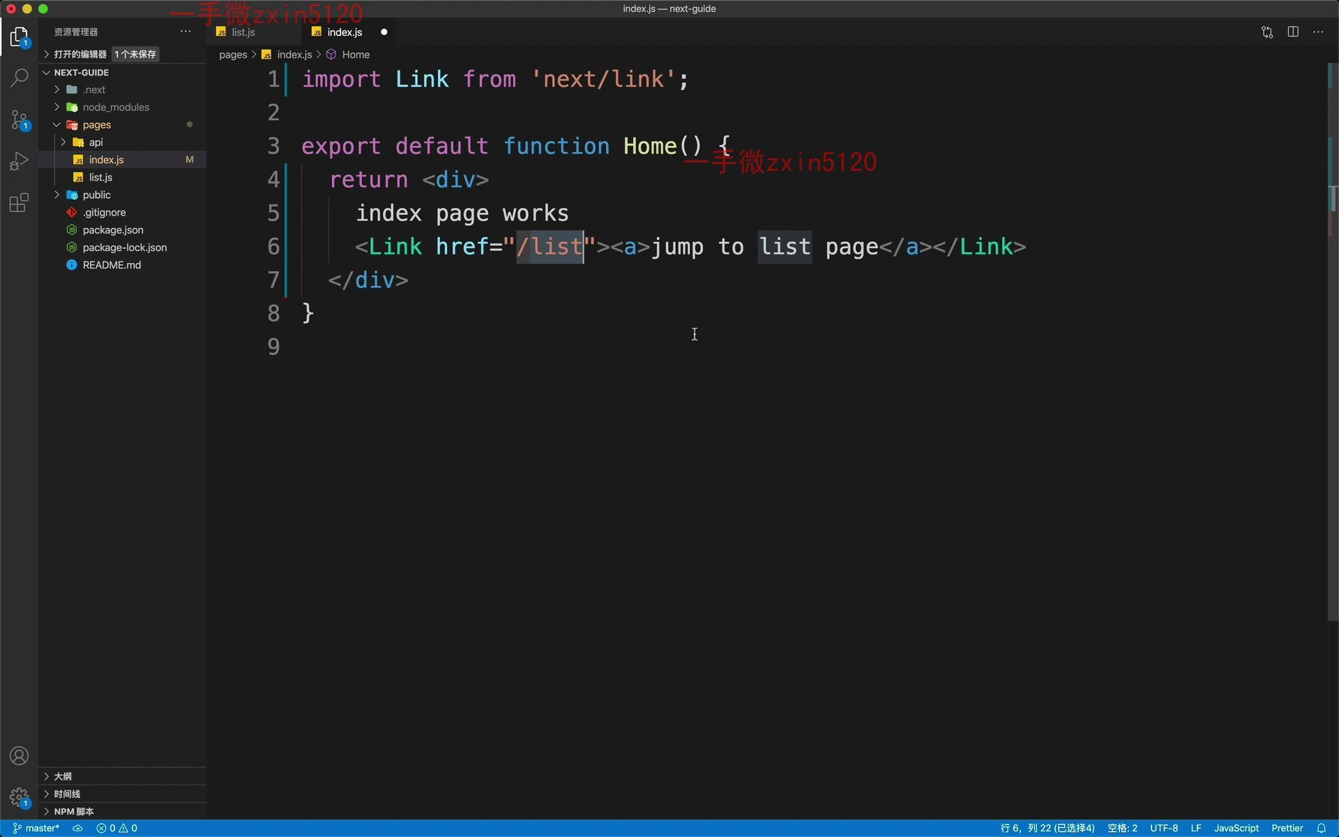The image size is (1339, 837).
Task: Collapse the pages folder
Action: (x=96, y=125)
